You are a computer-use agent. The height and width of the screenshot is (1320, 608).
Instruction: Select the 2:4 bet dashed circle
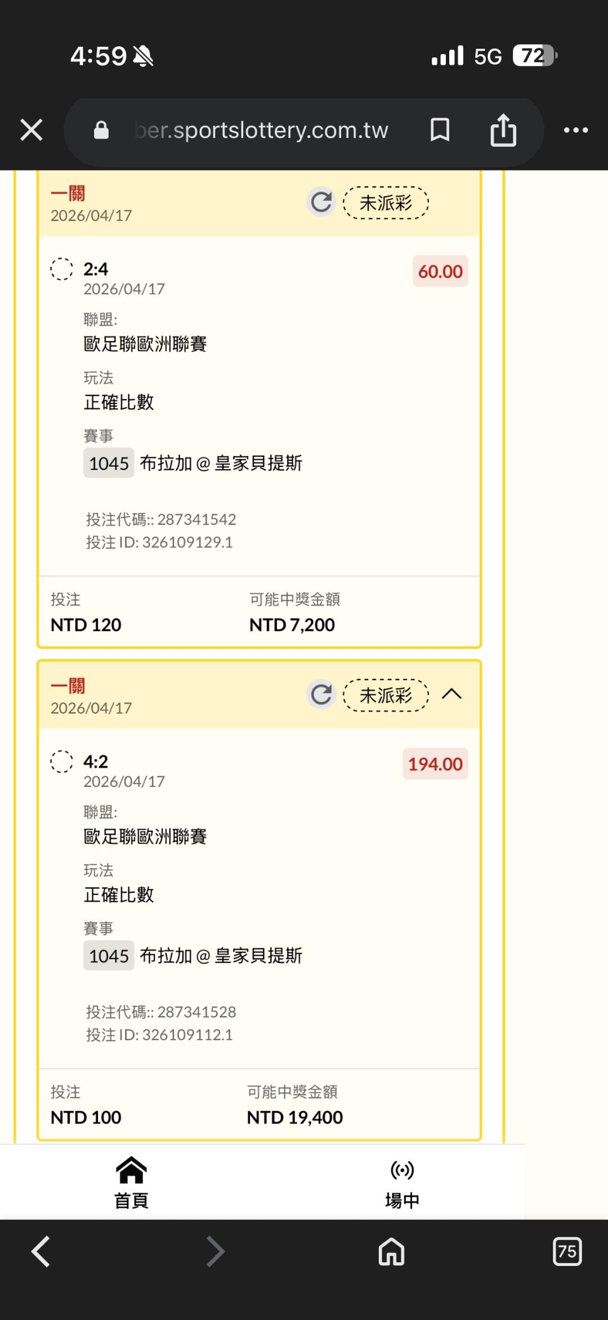[x=62, y=269]
